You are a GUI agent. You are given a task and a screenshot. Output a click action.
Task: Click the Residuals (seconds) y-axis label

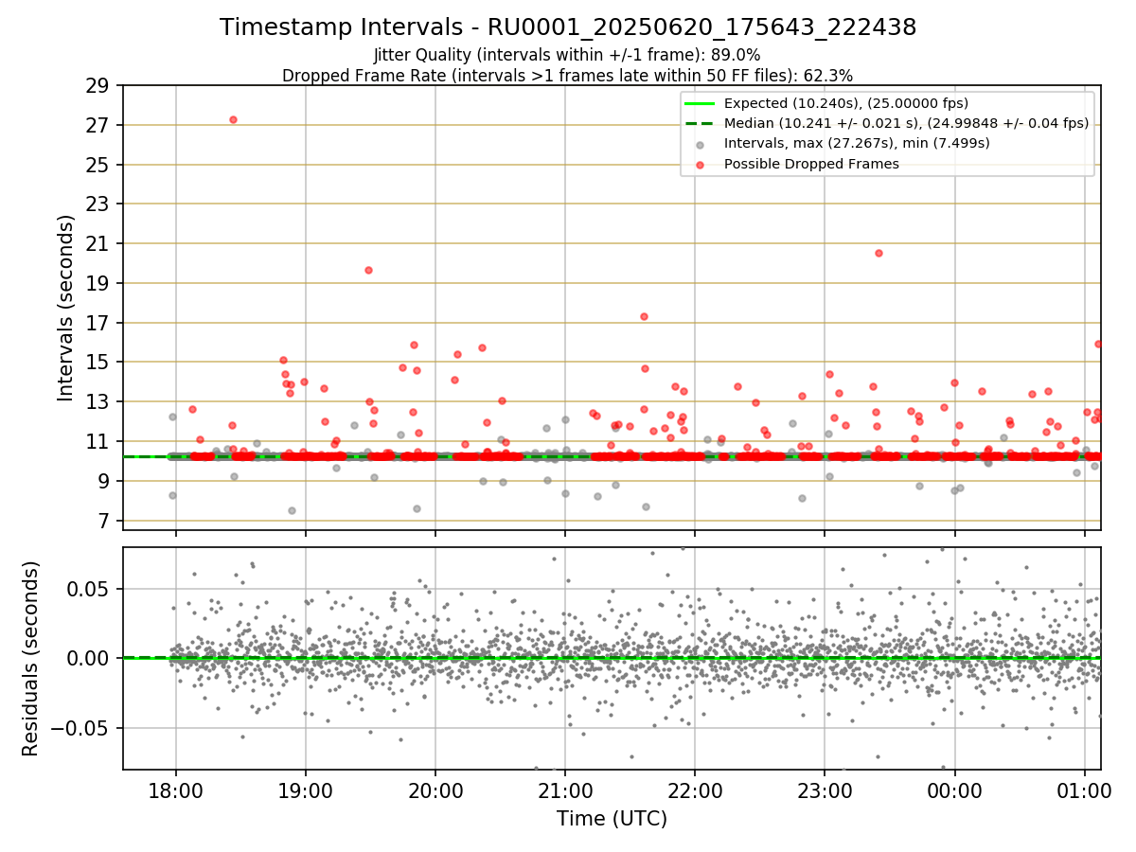30,658
